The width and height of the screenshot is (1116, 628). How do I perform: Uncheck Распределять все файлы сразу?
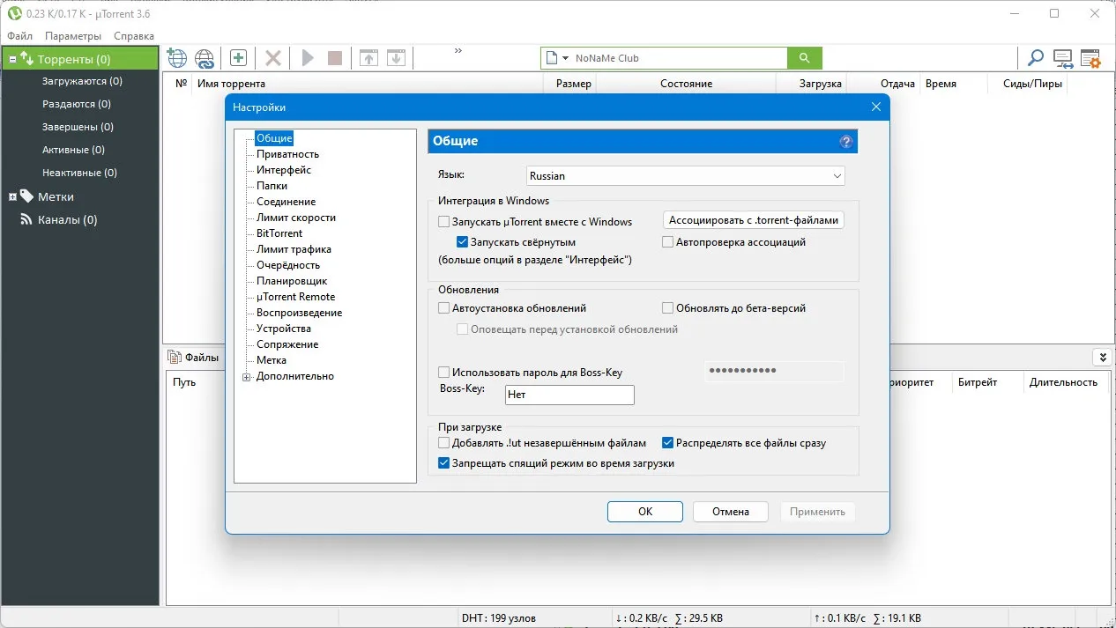click(668, 443)
